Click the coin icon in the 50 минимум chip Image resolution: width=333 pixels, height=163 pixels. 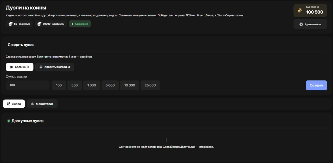click(x=10, y=24)
